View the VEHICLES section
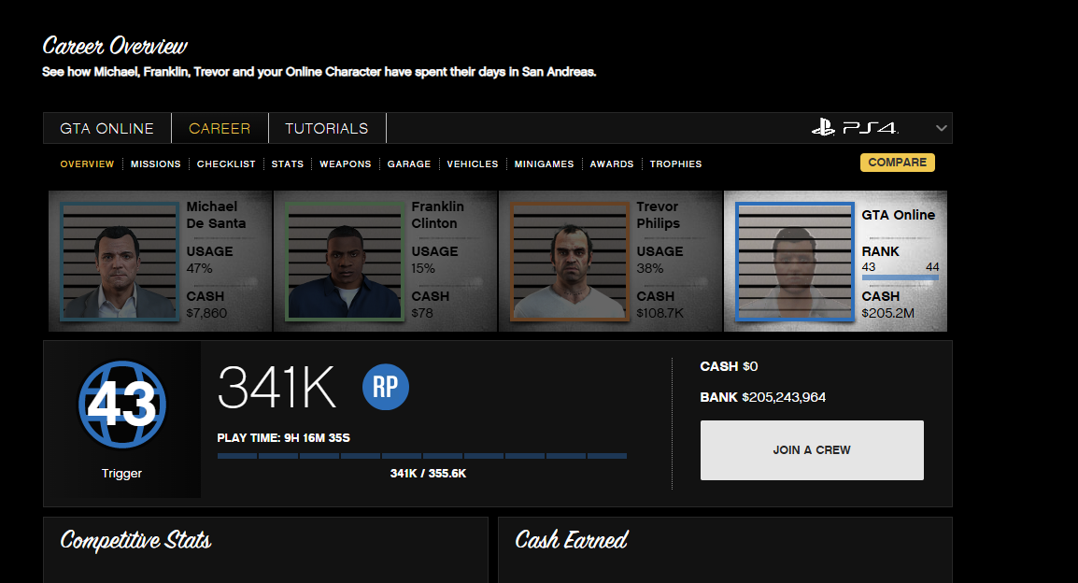1078x583 pixels. pyautogui.click(x=473, y=164)
